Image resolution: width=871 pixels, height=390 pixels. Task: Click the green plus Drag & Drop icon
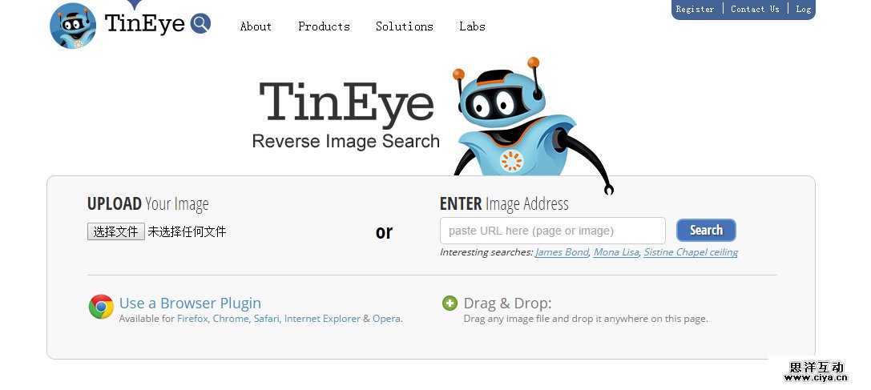click(x=450, y=304)
